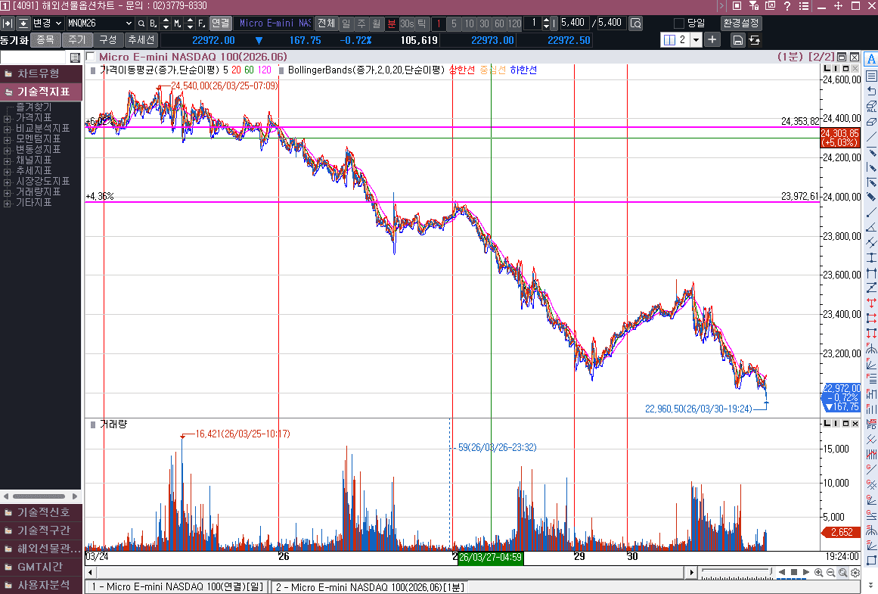Click the zoom in magnifier icon
This screenshot has width=878, height=594.
tap(818, 573)
